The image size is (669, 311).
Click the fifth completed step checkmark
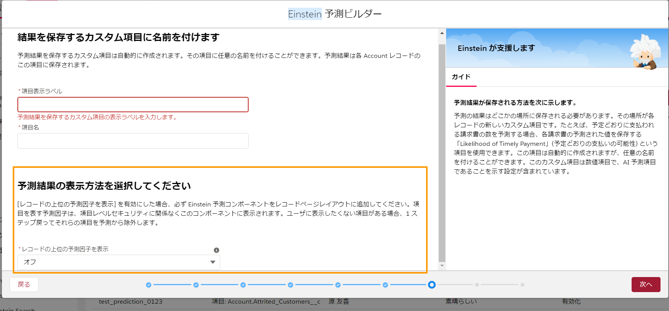point(338,285)
